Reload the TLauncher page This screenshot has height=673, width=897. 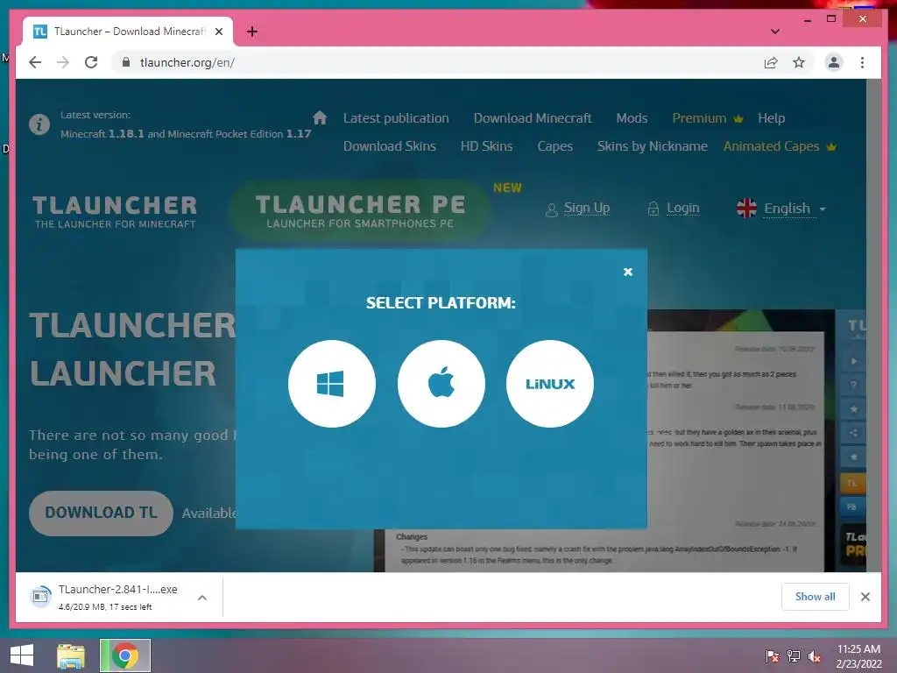point(91,62)
